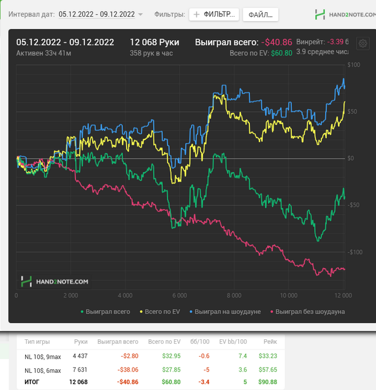Click the 'Тип игры' column header
The width and height of the screenshot is (376, 390).
click(37, 342)
